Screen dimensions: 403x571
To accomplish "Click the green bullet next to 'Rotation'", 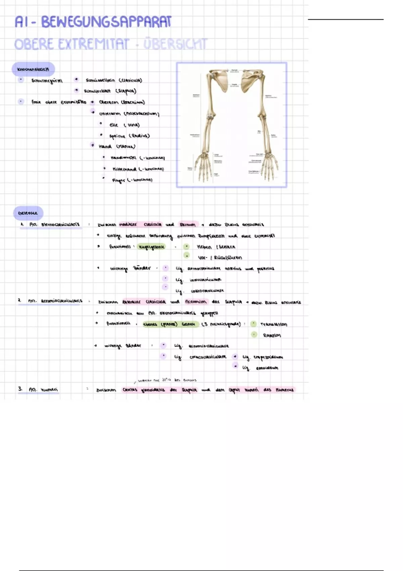I will click(x=254, y=335).
